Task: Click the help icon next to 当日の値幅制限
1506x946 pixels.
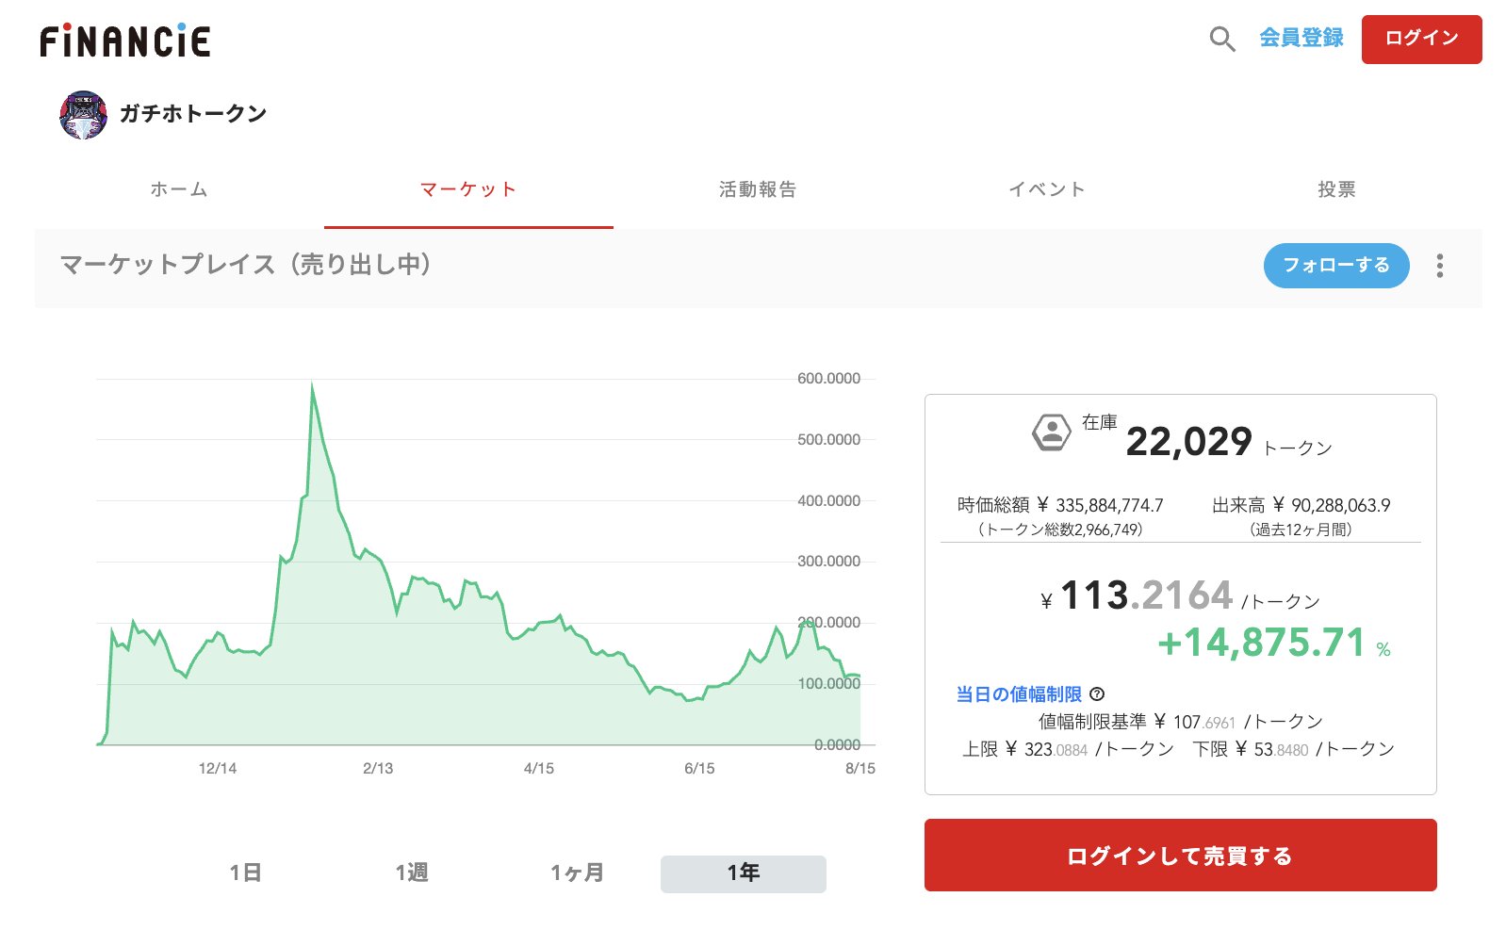Action: [1097, 694]
